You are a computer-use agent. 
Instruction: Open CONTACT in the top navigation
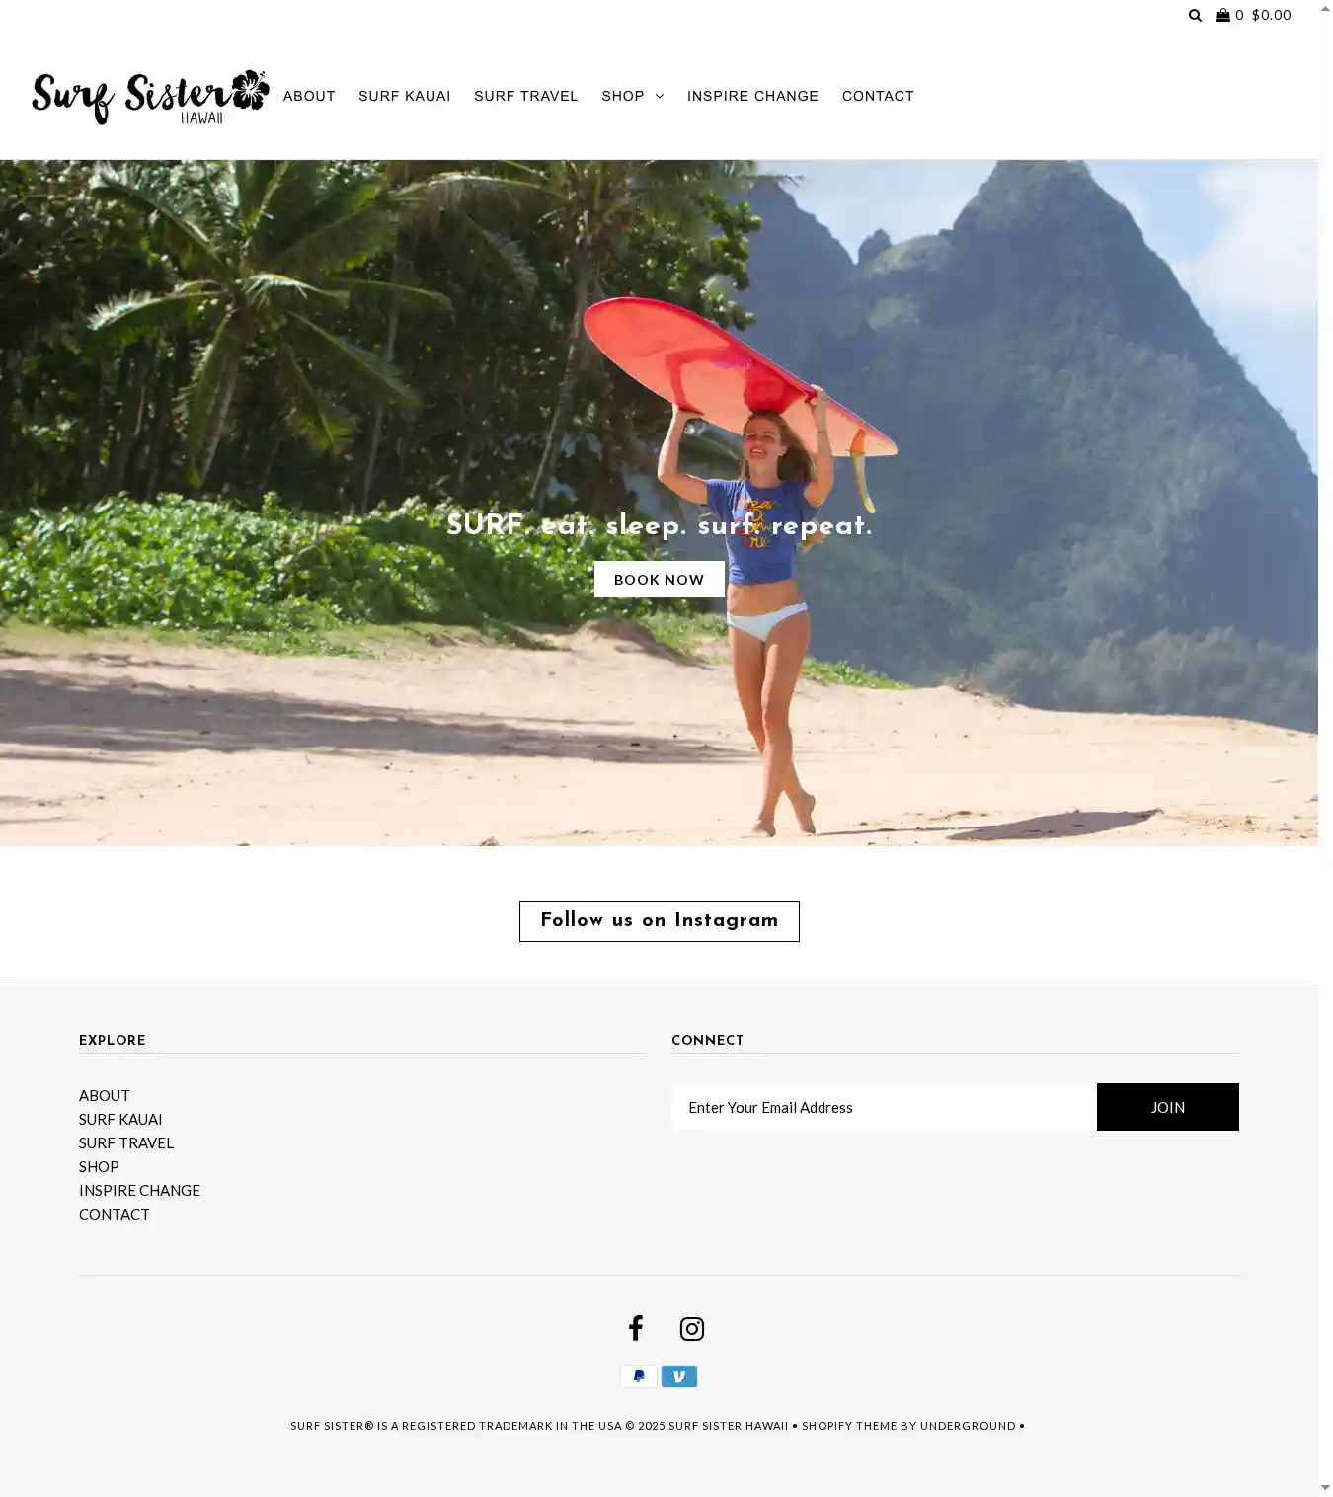(878, 96)
